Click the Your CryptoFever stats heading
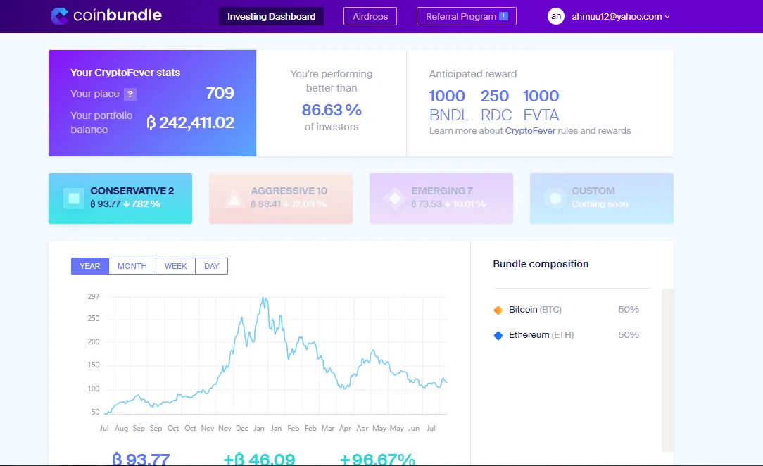Image resolution: width=763 pixels, height=466 pixels. 125,73
